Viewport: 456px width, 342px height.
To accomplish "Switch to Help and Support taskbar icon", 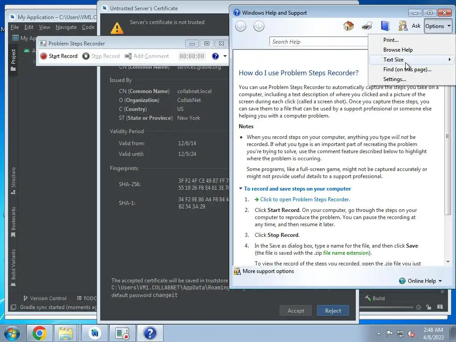I will click(150, 333).
